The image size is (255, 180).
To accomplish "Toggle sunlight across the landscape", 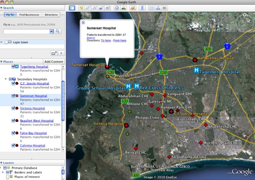I will click(124, 8).
